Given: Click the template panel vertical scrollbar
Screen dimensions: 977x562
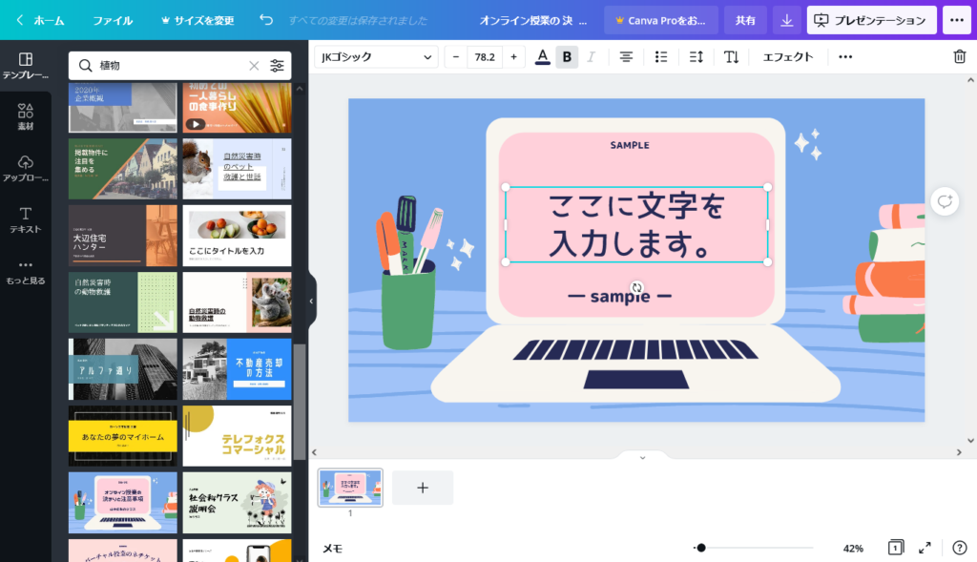Looking at the screenshot, I should point(300,402).
